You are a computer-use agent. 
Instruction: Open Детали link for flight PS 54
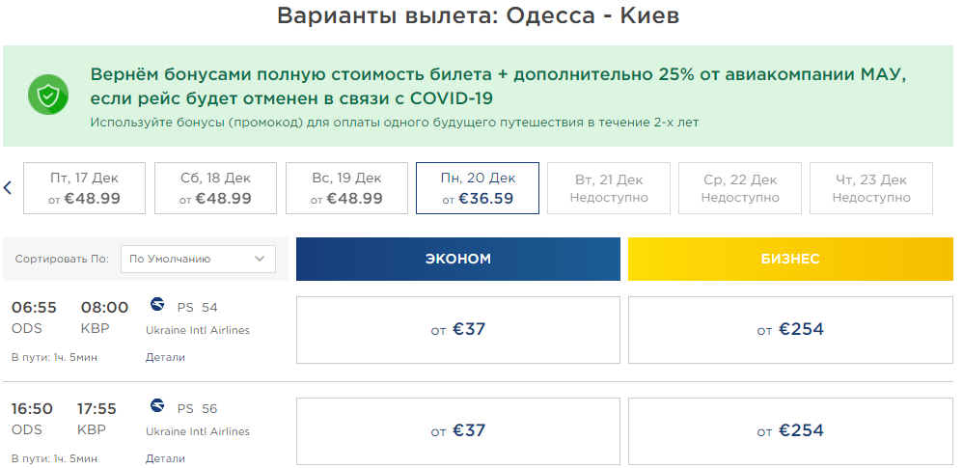click(x=165, y=357)
